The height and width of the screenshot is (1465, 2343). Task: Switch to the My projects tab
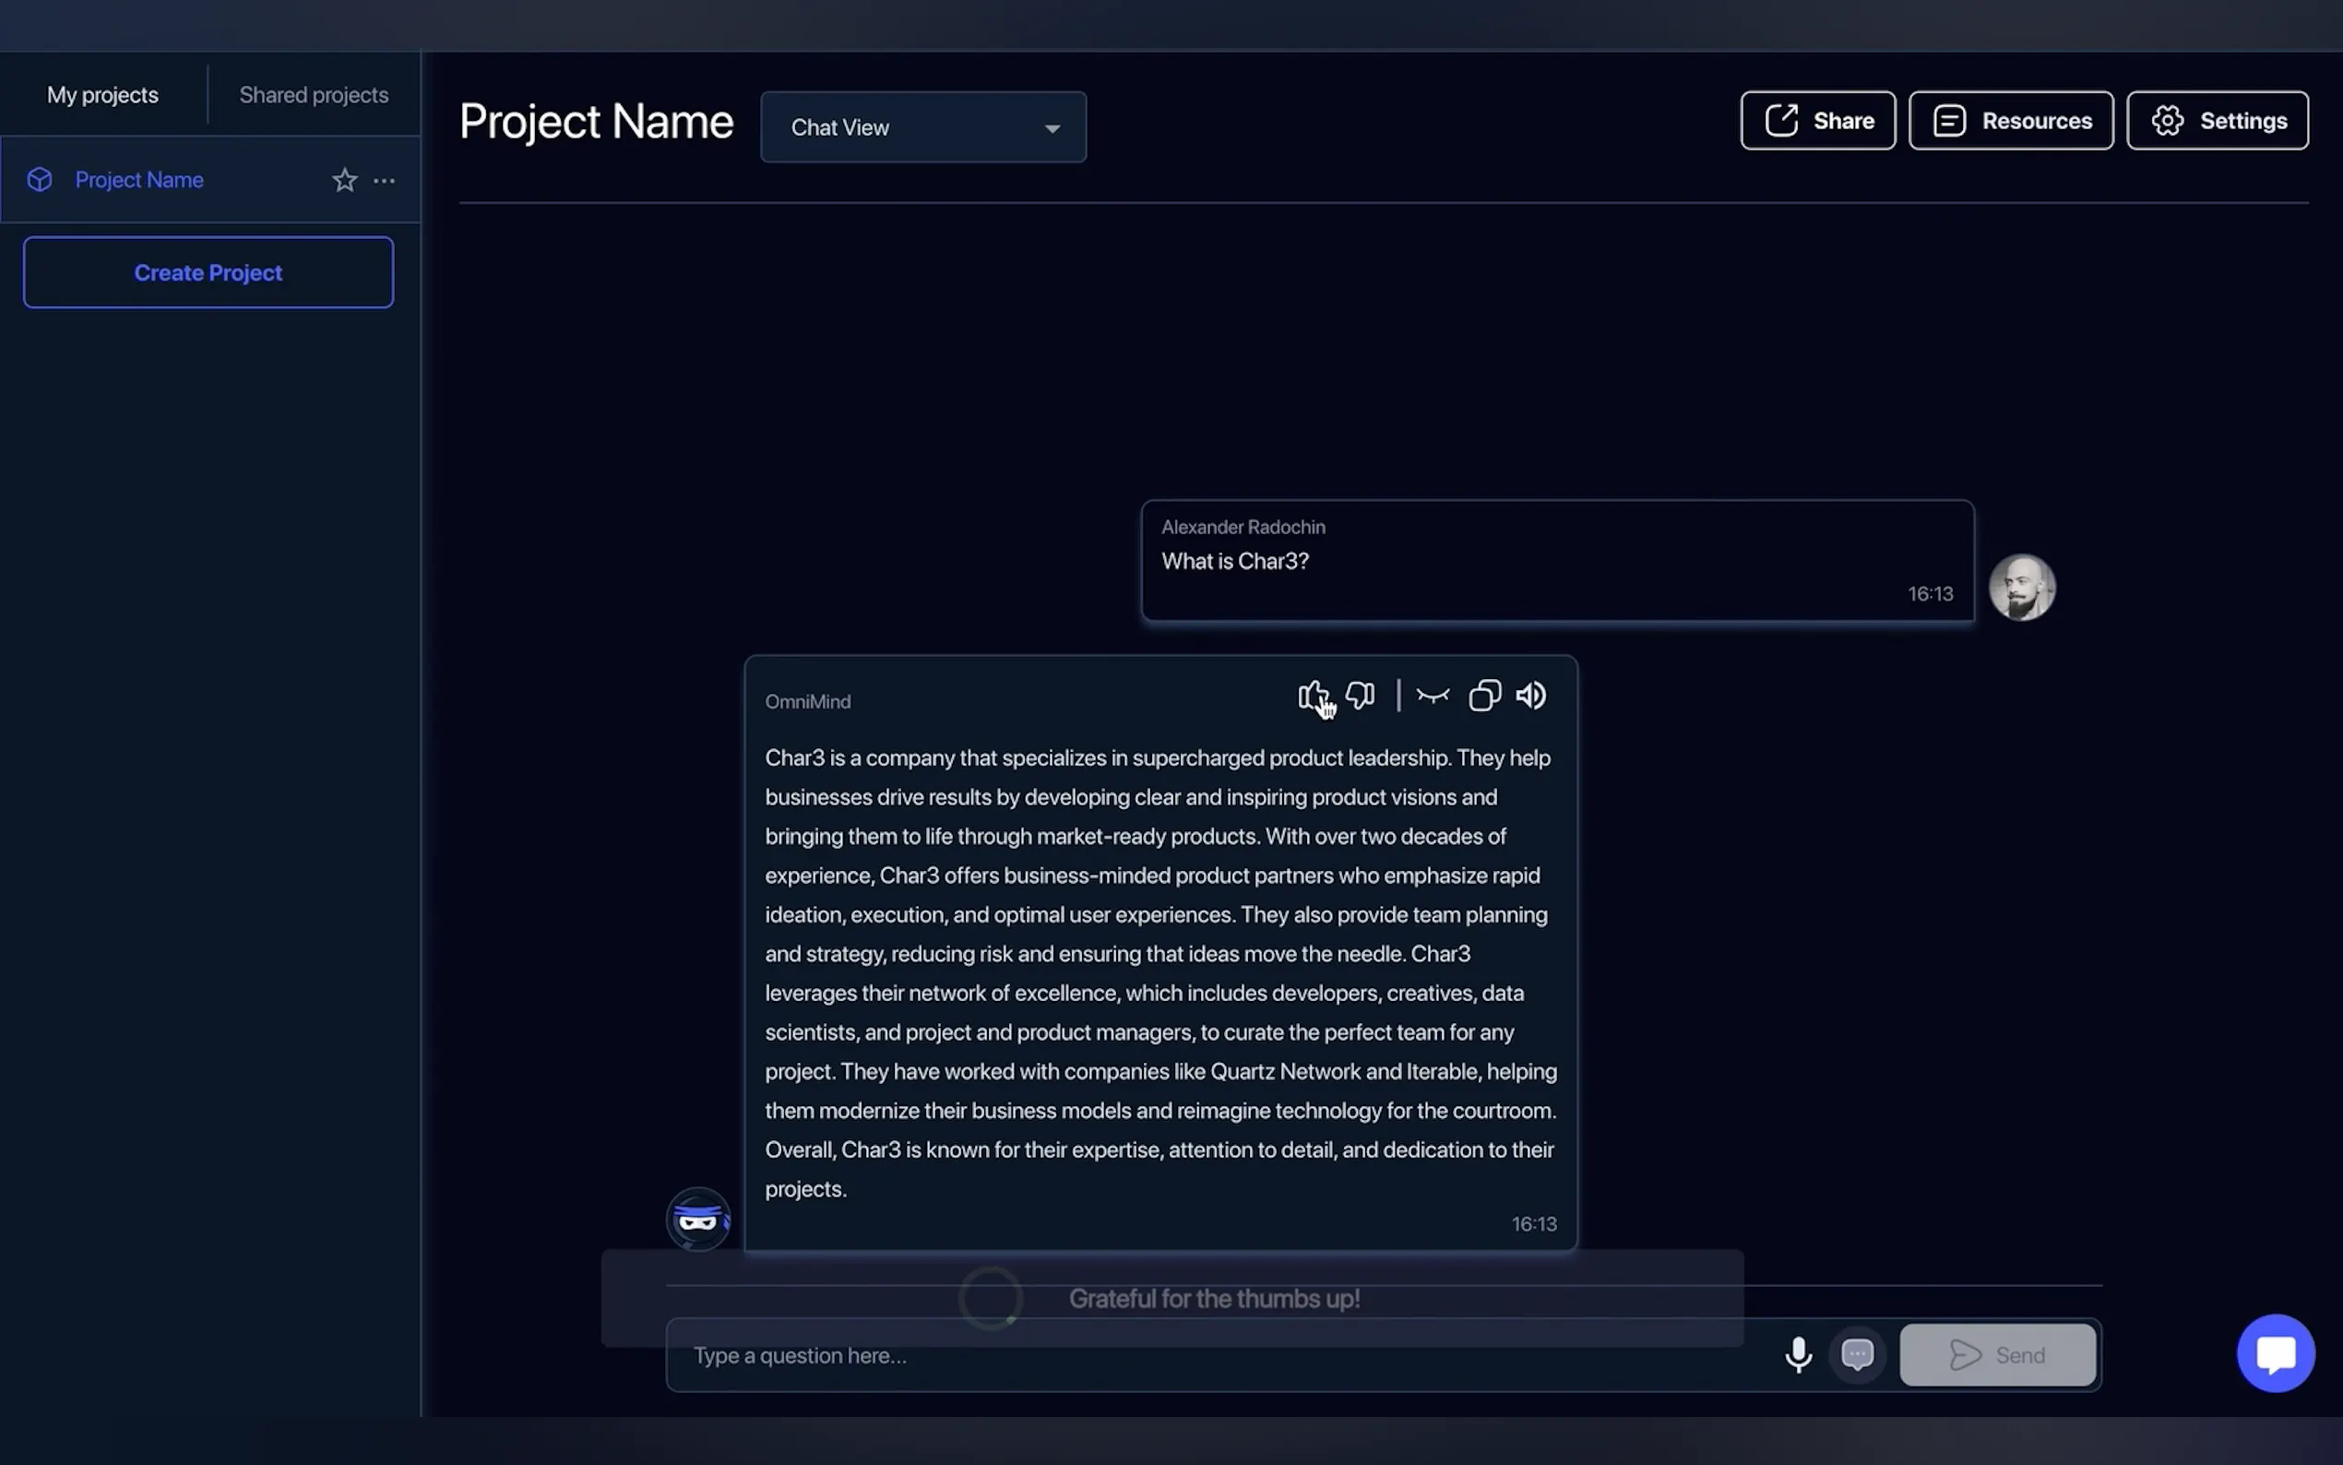[x=102, y=95]
